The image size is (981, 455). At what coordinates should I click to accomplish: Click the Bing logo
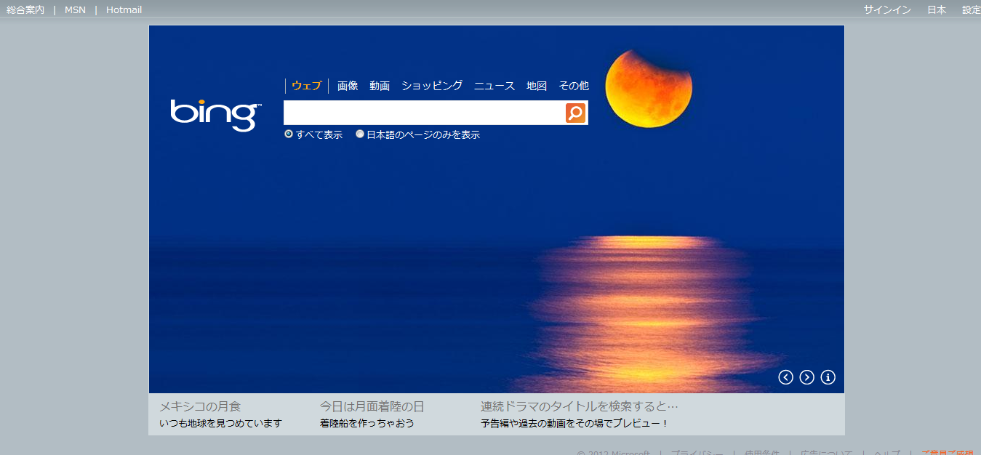pos(215,115)
